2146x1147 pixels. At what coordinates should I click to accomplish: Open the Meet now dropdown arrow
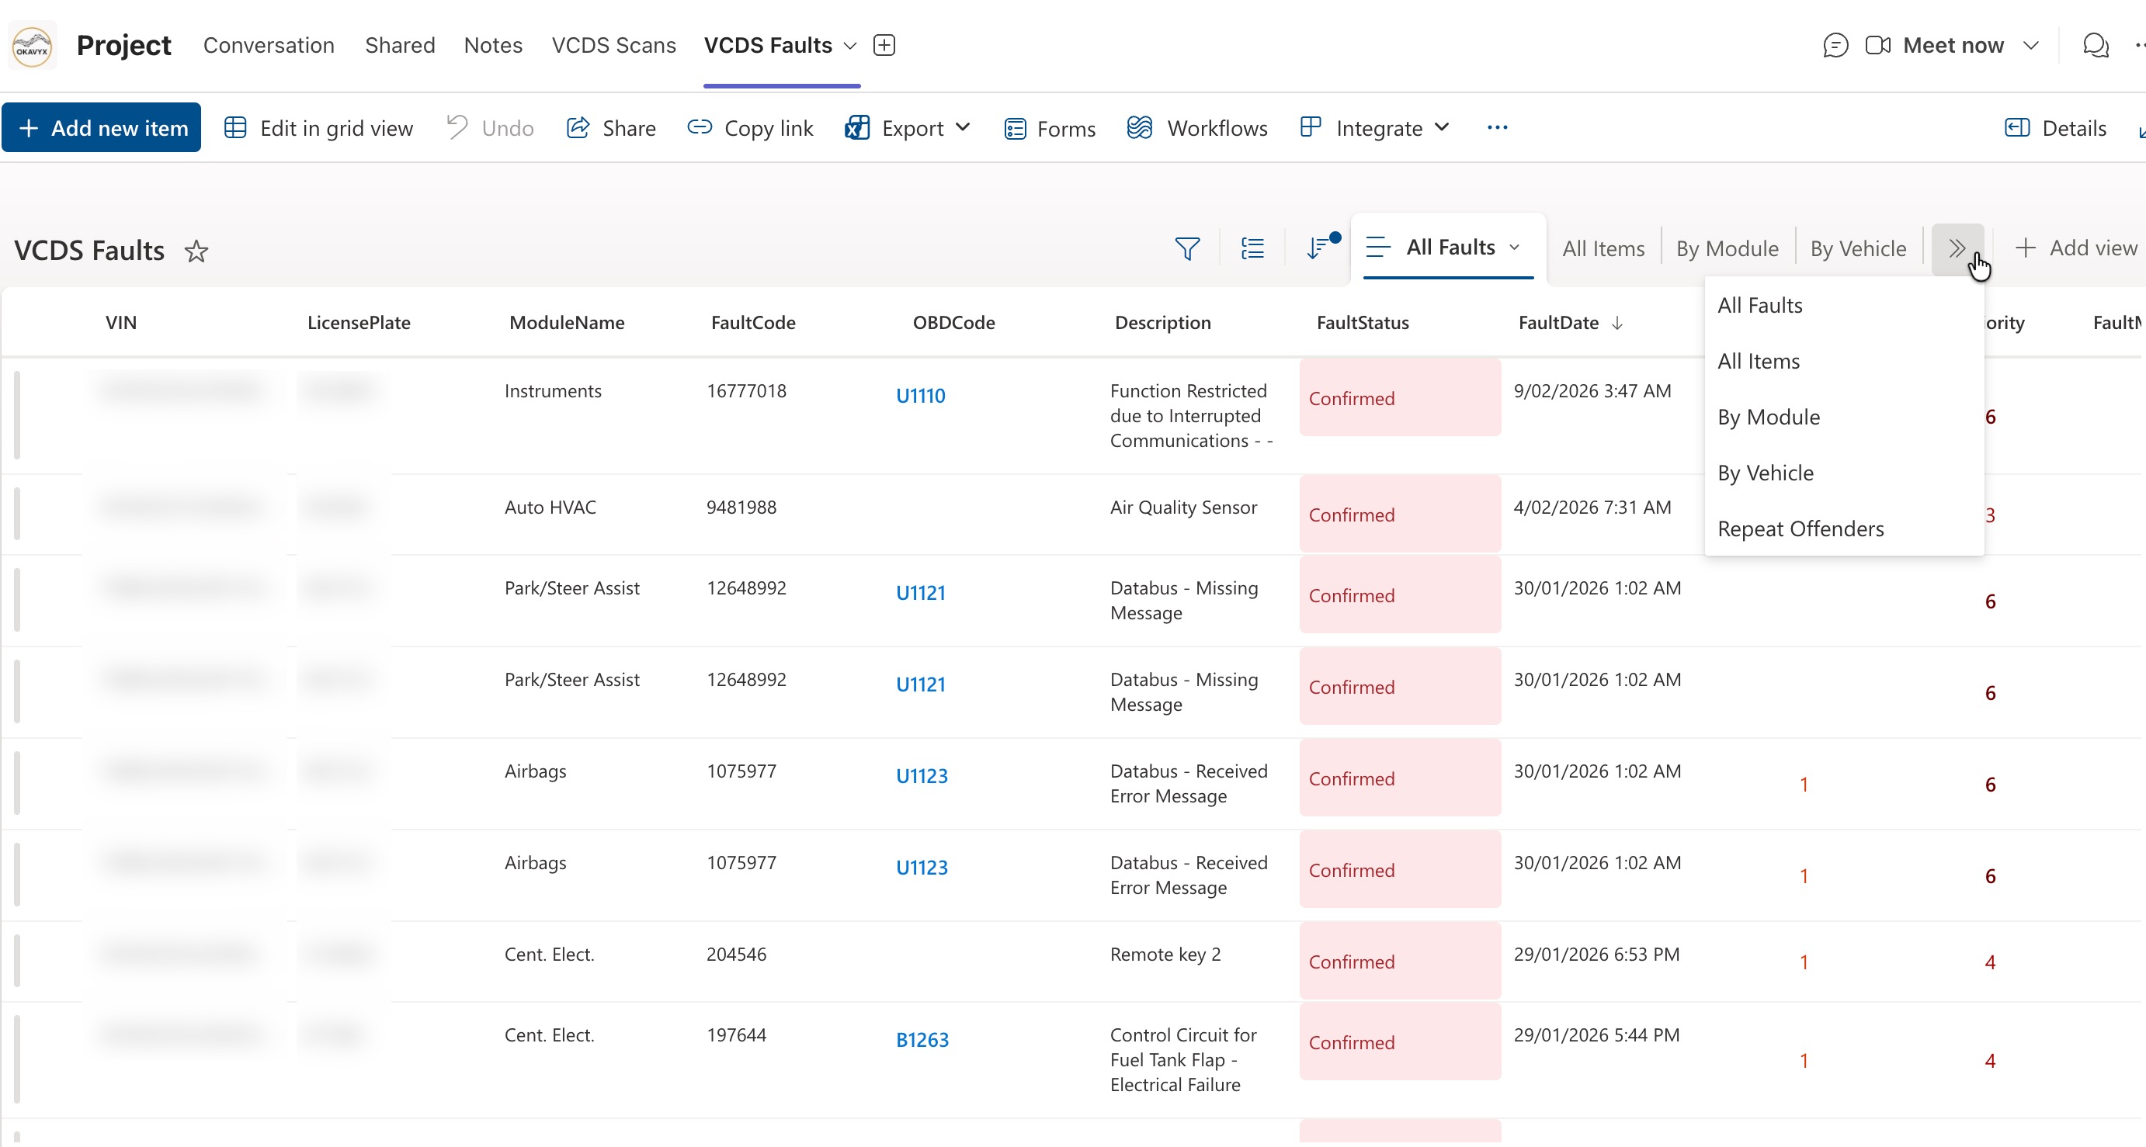pyautogui.click(x=2030, y=45)
